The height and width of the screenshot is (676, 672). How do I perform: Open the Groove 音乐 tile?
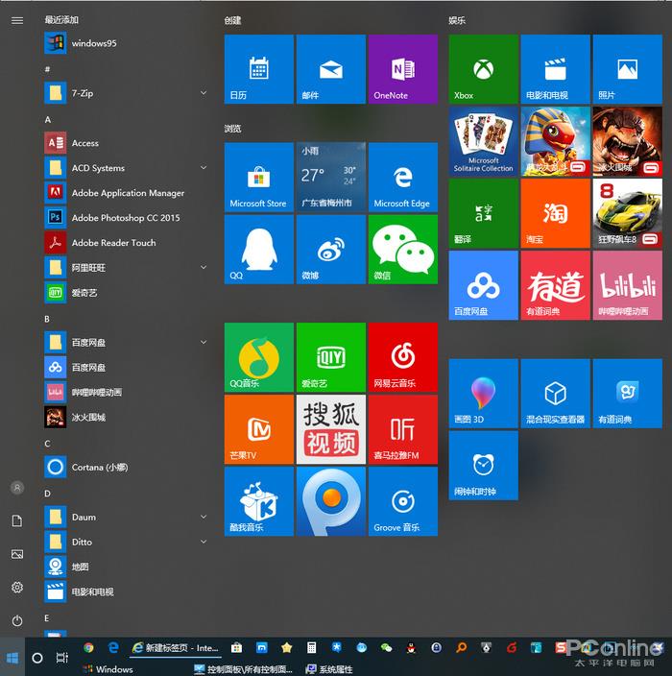point(402,501)
